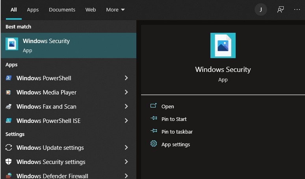Expand Windows Update settings chevron
The width and height of the screenshot is (305, 179).
(x=126, y=147)
